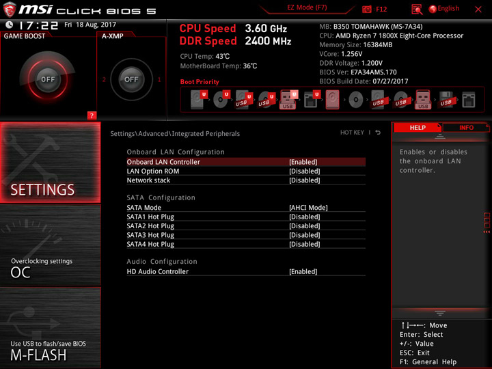The height and width of the screenshot is (369, 492).
Task: Select the last legacy network boot icon
Action: coord(469,100)
